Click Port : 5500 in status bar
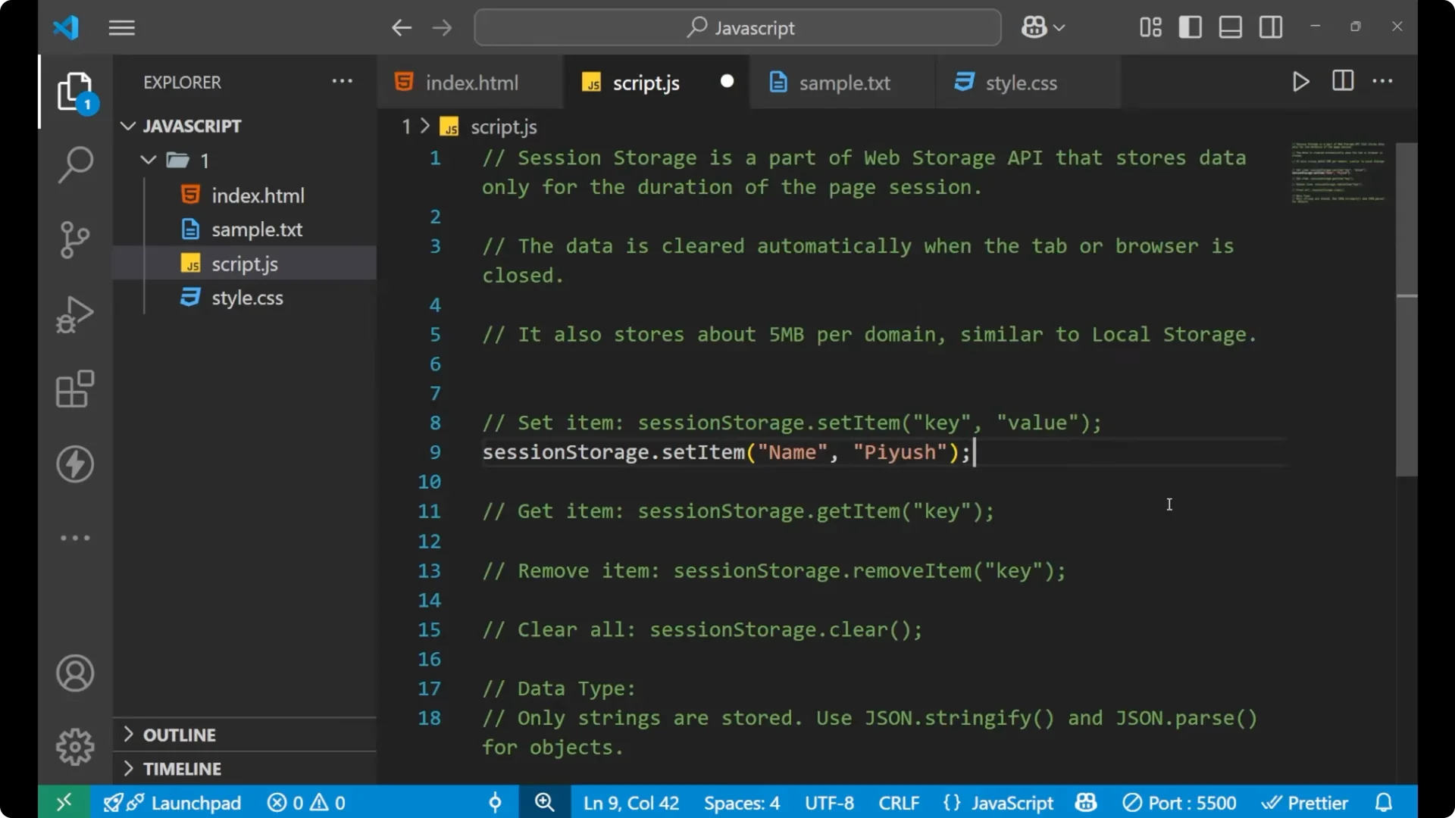This screenshot has width=1455, height=818. coord(1180,802)
